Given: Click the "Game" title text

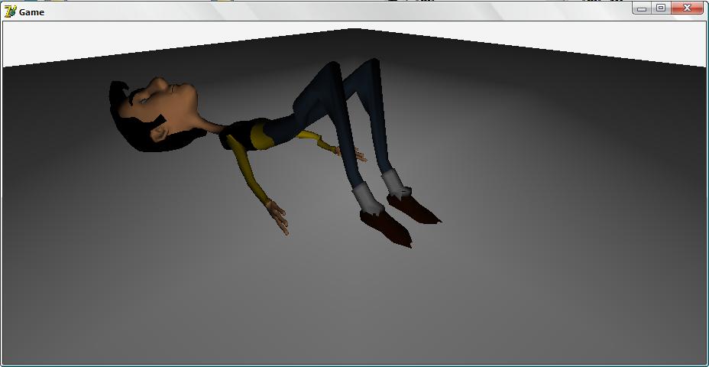Looking at the screenshot, I should (31, 12).
